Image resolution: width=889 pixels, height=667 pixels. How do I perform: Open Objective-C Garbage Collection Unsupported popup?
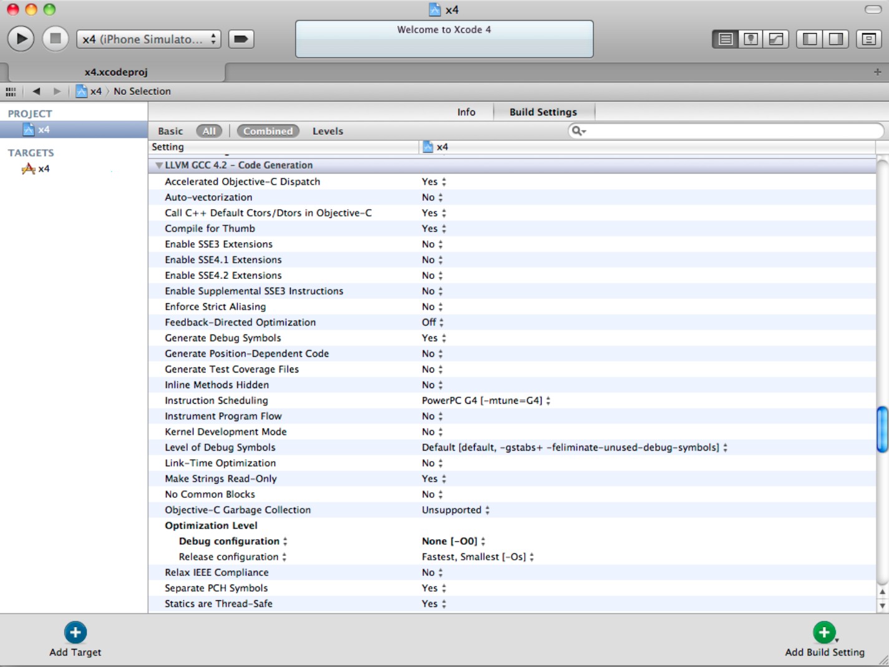point(455,510)
